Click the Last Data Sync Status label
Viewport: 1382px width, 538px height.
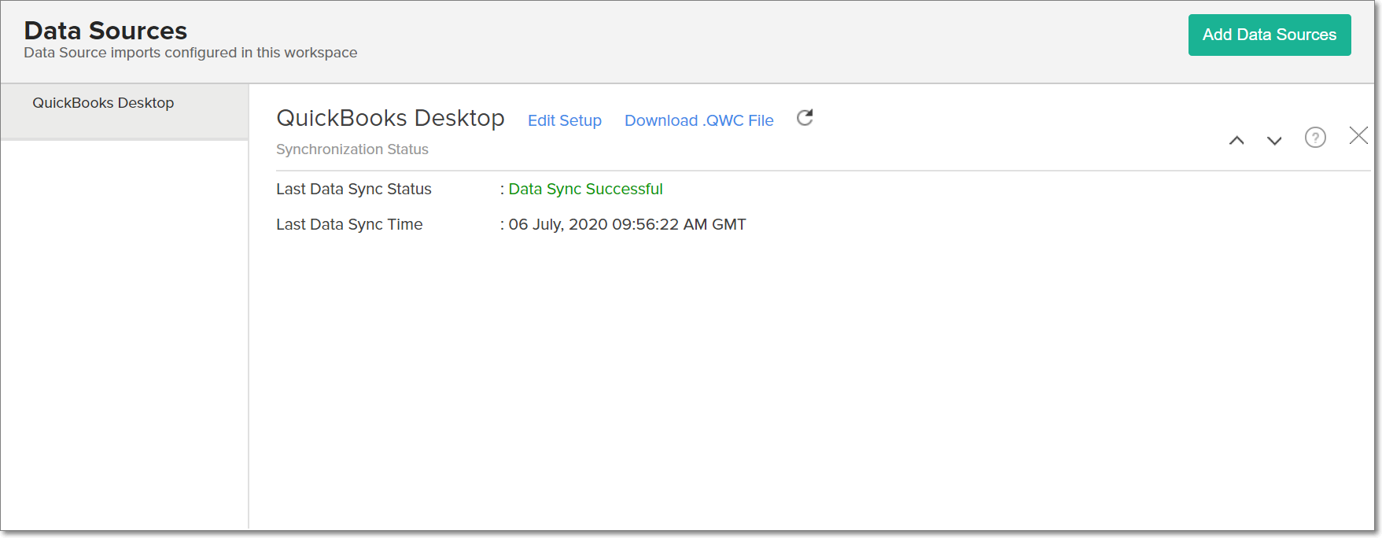pyautogui.click(x=353, y=189)
